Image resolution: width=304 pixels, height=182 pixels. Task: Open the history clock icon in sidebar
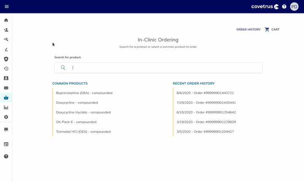click(6, 69)
